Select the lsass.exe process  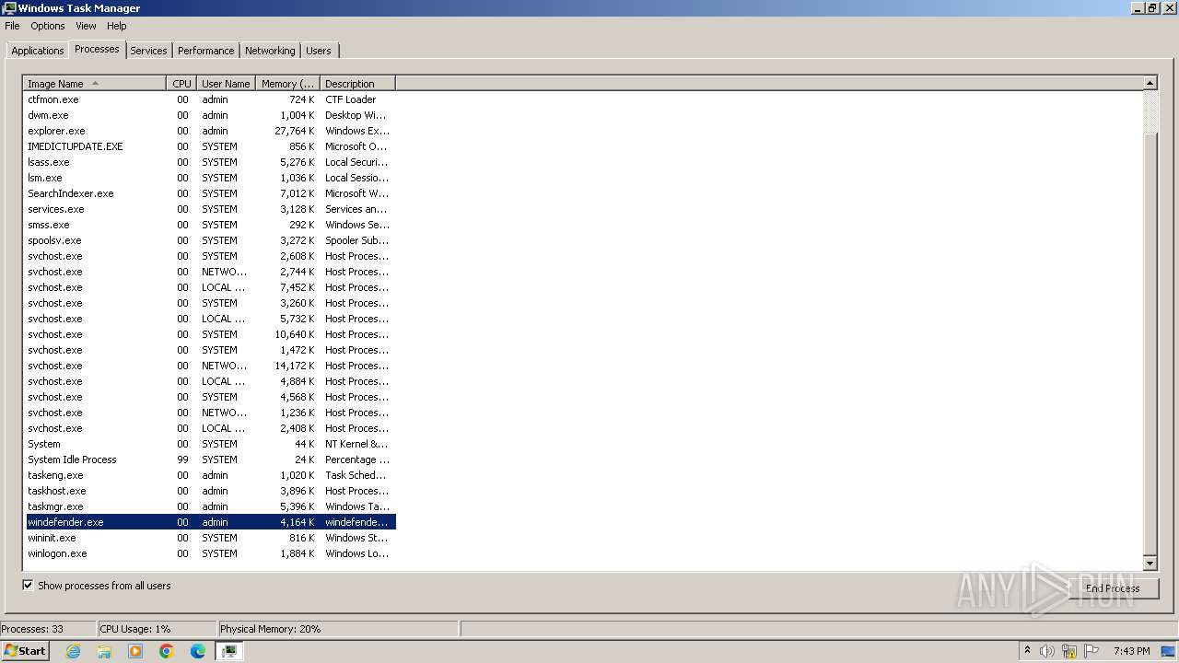pos(210,162)
